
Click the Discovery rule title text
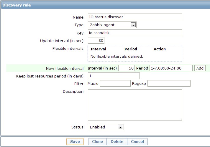[17, 5]
